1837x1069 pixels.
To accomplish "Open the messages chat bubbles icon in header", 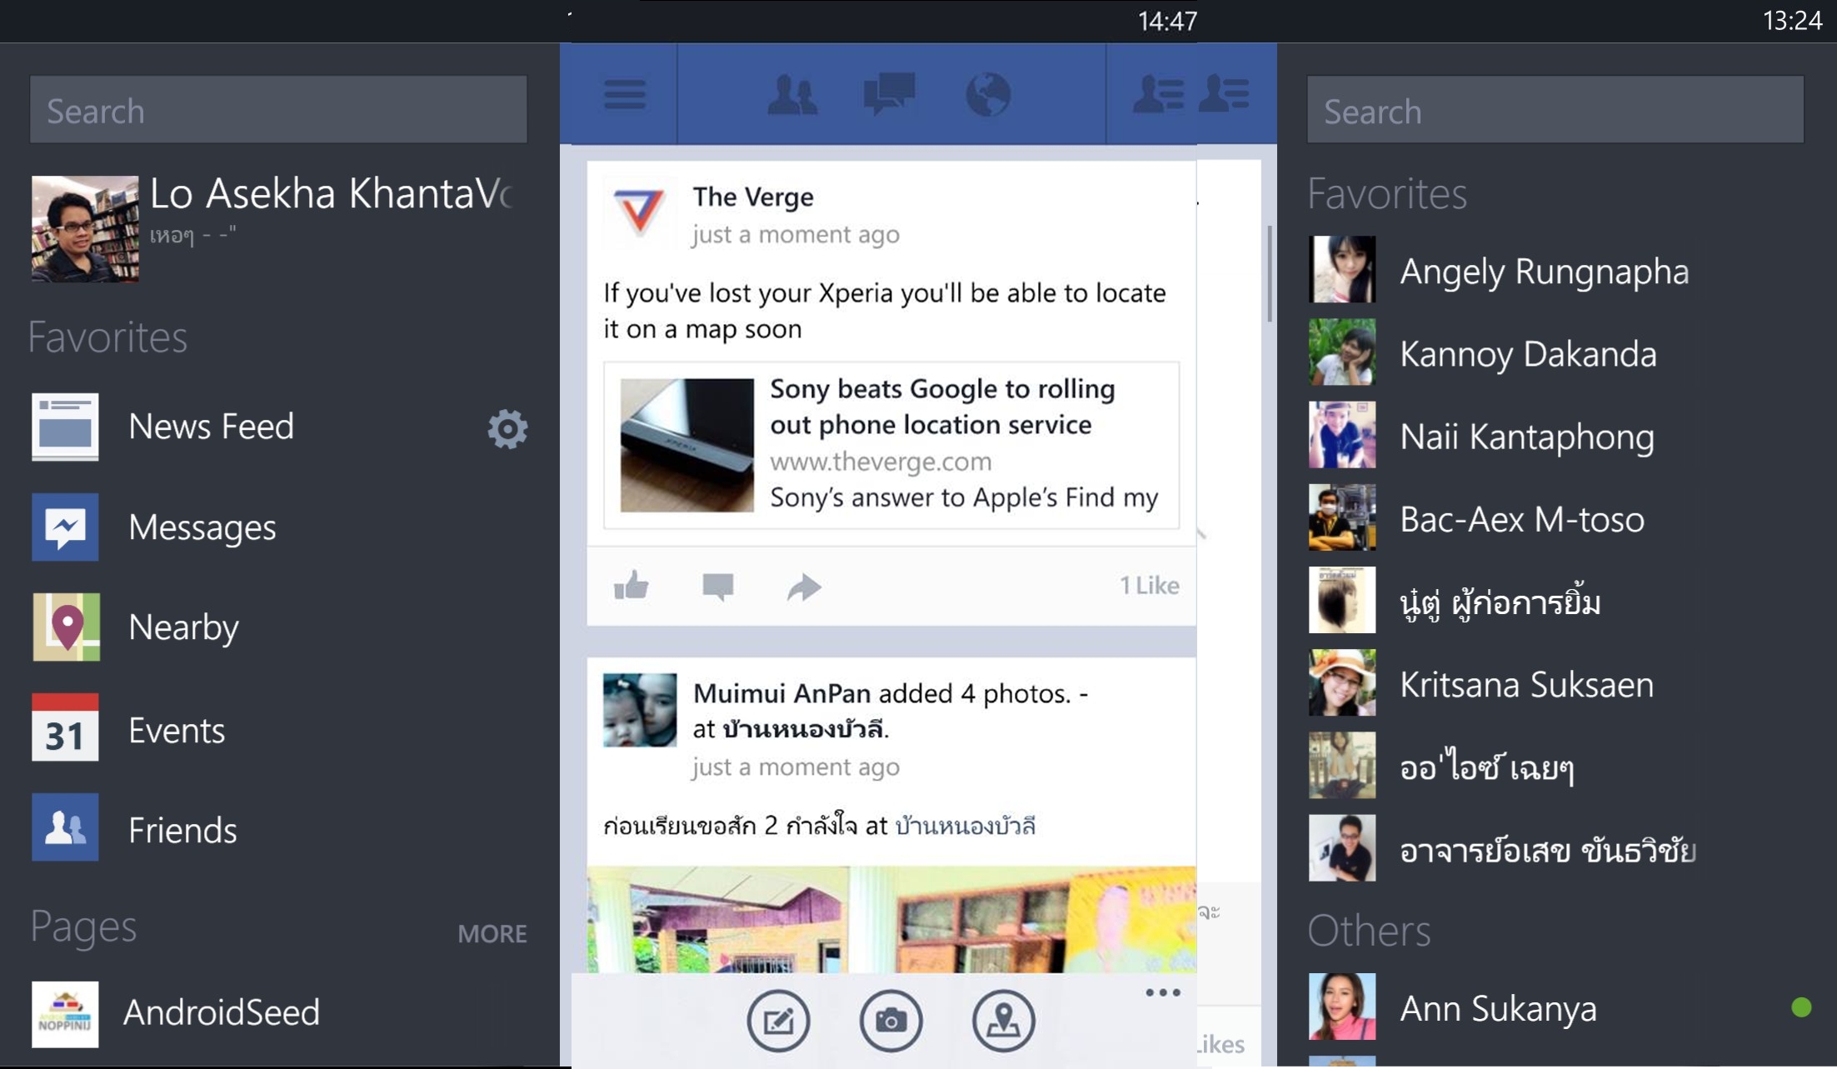I will [889, 94].
